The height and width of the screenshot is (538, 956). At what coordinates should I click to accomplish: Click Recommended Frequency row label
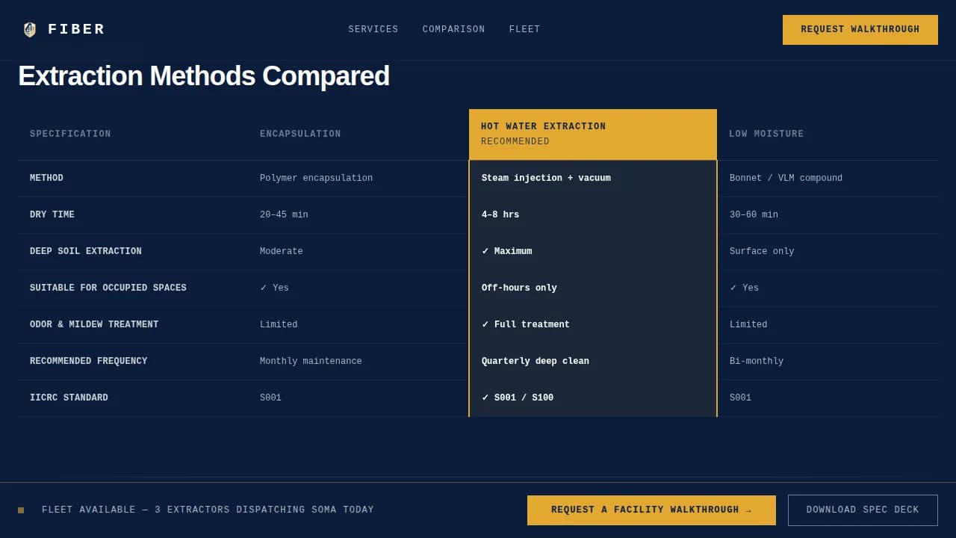[x=89, y=362]
